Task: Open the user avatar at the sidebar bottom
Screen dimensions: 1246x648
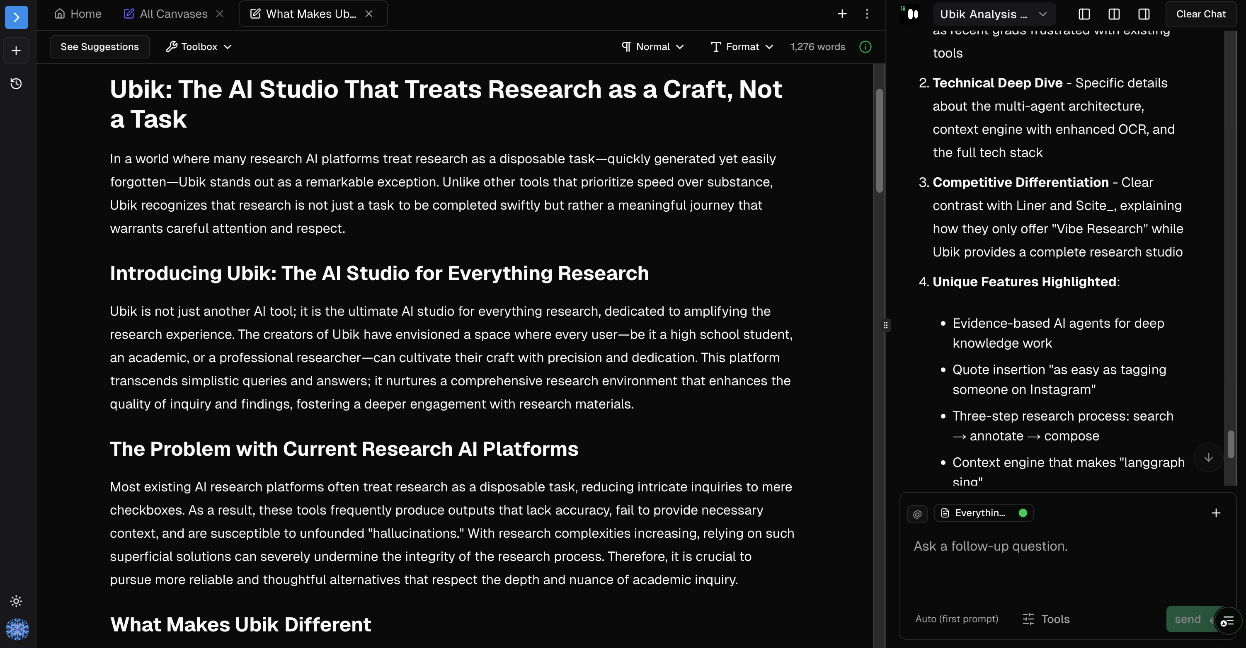Action: click(x=17, y=629)
